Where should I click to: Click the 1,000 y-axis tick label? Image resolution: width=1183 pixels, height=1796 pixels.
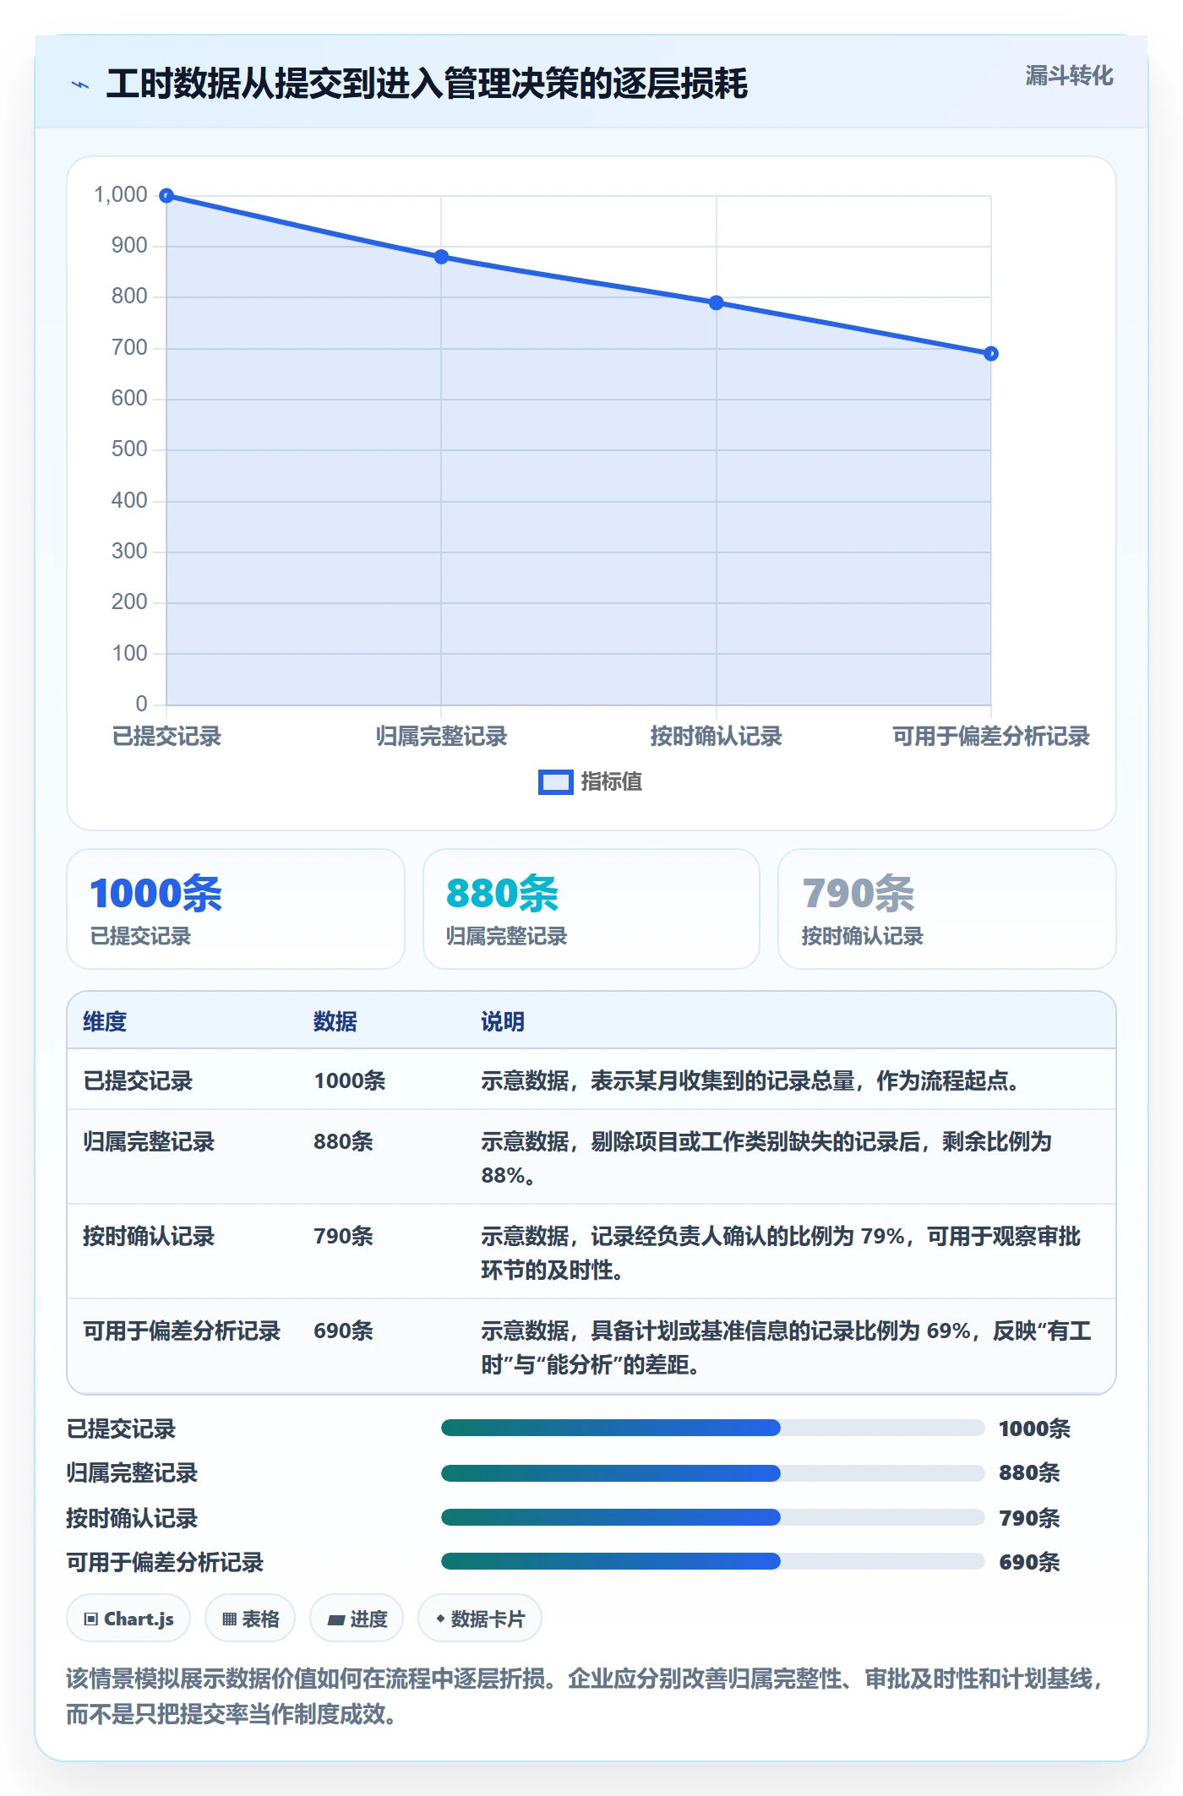point(121,195)
